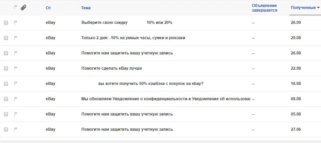Click sender 'eBay' in the 22.08 row
The width and height of the screenshot is (321, 143).
click(50, 69)
